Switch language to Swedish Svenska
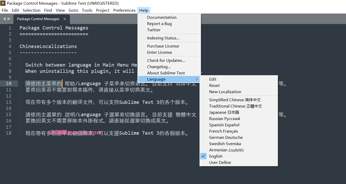This screenshot has height=184, width=346. 239,144
